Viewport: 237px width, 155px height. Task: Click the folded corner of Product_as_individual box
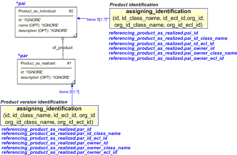(x=75, y=35)
